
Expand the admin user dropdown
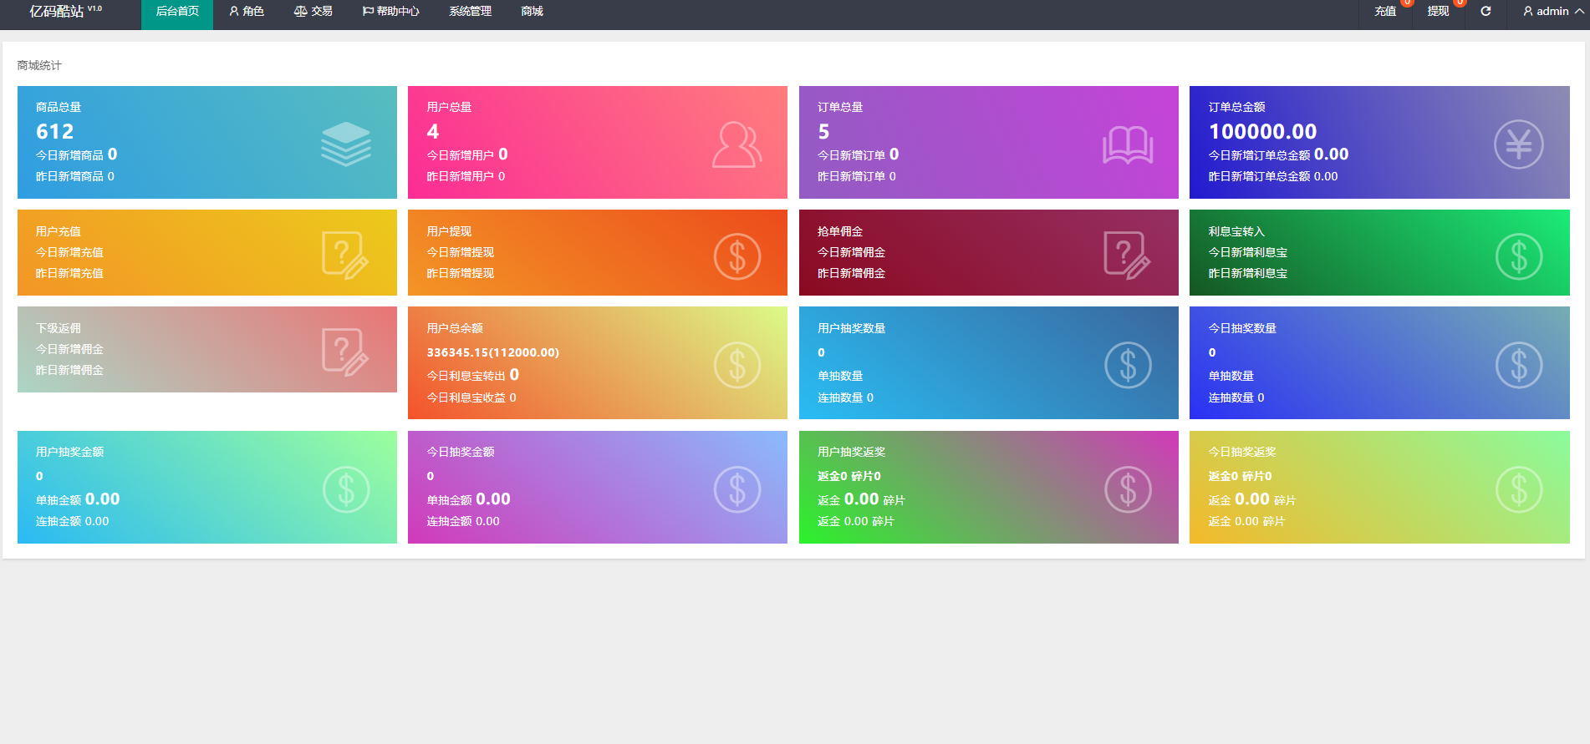pos(1552,12)
